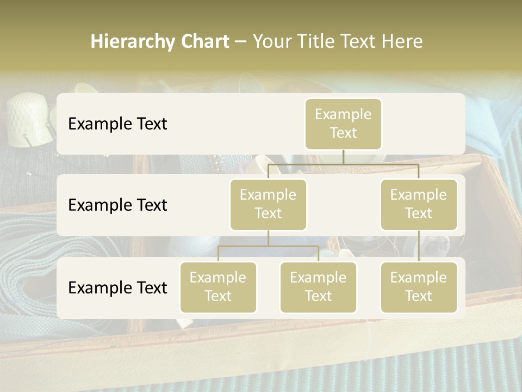The height and width of the screenshot is (392, 522).
Task: Click the connector line below the top-level box
Action: tap(343, 157)
